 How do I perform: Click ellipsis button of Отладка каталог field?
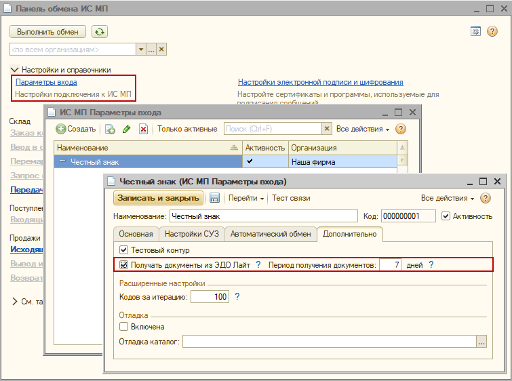[481, 342]
